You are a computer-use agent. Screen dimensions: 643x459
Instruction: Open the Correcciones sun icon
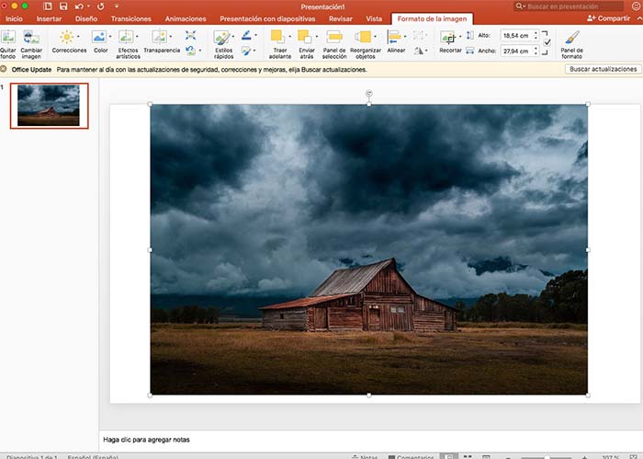(x=67, y=37)
